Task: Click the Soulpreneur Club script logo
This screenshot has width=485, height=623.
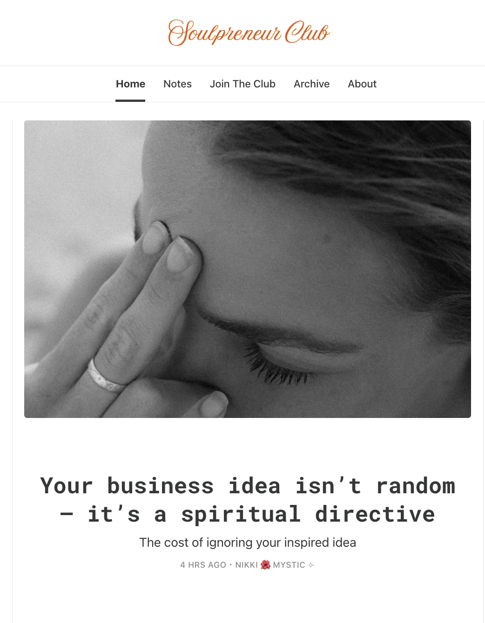Action: 249,33
